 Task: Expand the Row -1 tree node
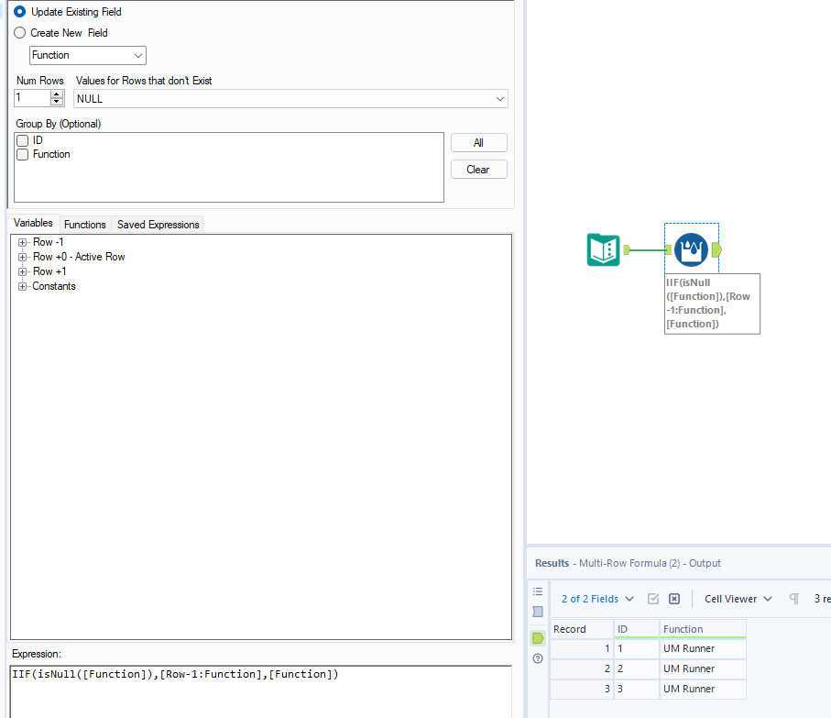pyautogui.click(x=22, y=242)
